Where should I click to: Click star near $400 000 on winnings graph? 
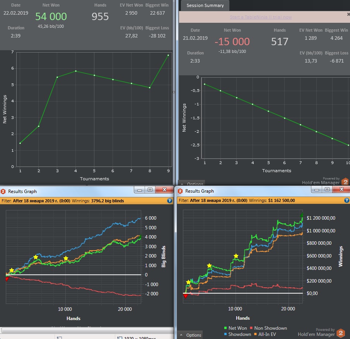[209, 266]
